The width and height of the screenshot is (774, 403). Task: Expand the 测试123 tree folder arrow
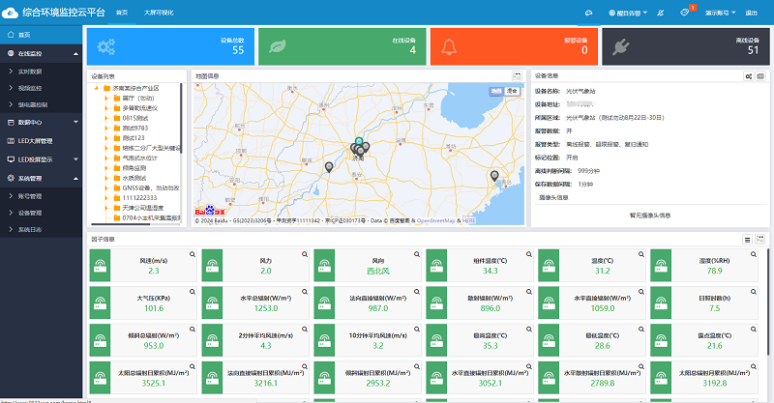tap(106, 138)
